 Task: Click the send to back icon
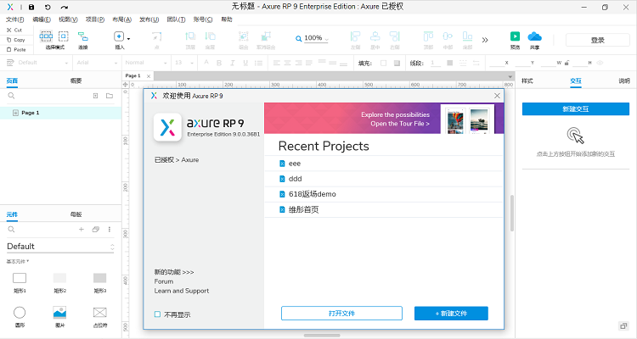click(x=210, y=37)
